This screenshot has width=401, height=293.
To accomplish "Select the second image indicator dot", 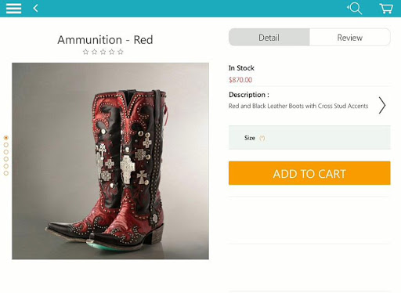I will [x=6, y=145].
